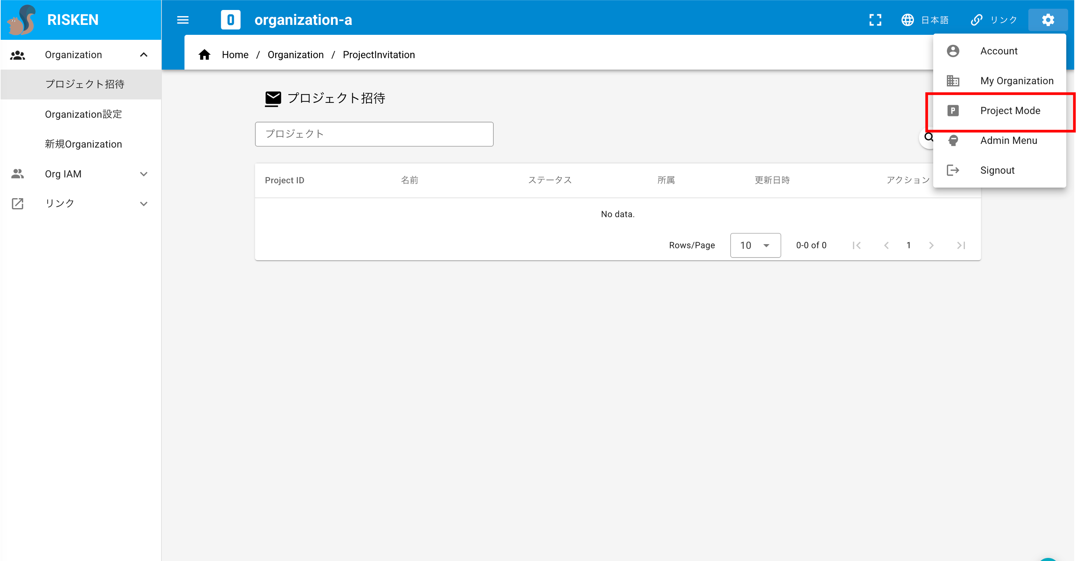
Task: Select My Organization menu entry
Action: click(x=999, y=81)
